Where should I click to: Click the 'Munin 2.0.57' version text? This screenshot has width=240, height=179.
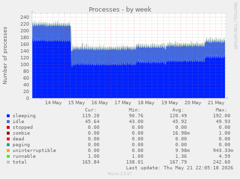120,174
